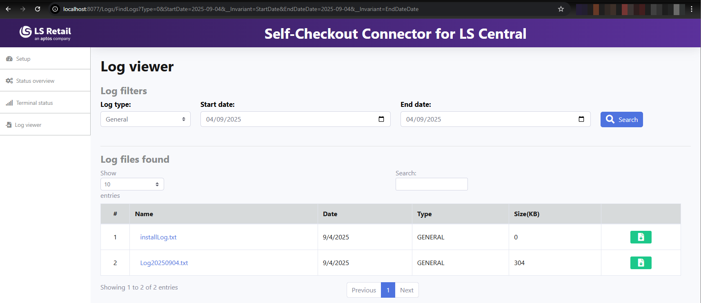Open the Start date calendar picker
Screen dimensions: 701x303
click(381, 119)
